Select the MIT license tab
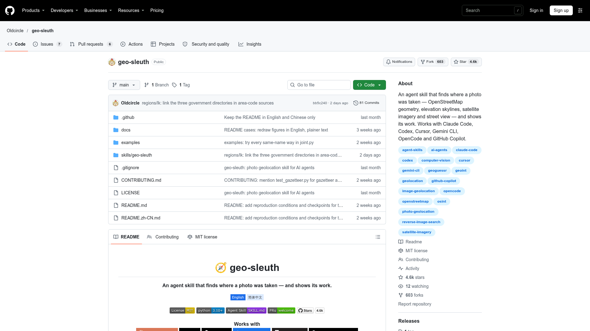590x331 pixels. pyautogui.click(x=202, y=237)
